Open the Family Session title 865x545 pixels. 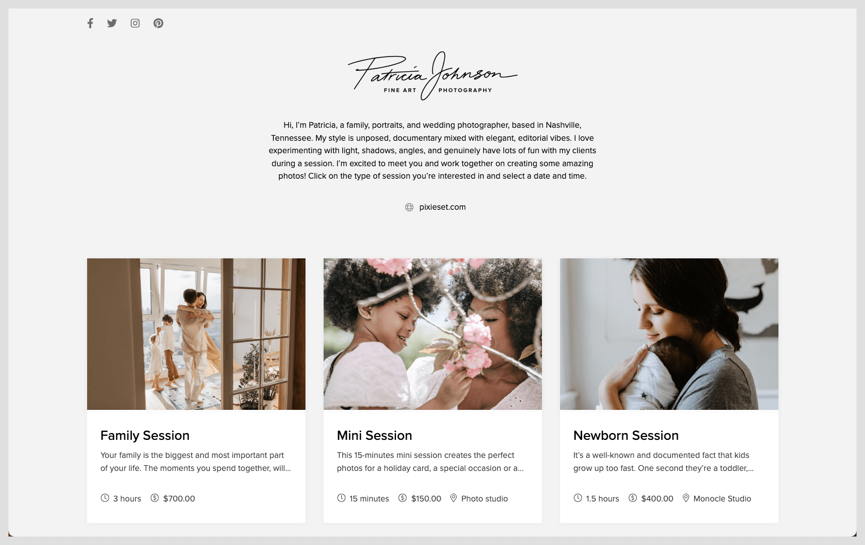(145, 435)
